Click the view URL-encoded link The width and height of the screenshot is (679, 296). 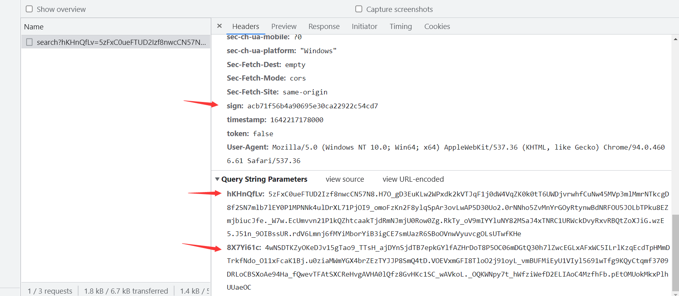[413, 179]
